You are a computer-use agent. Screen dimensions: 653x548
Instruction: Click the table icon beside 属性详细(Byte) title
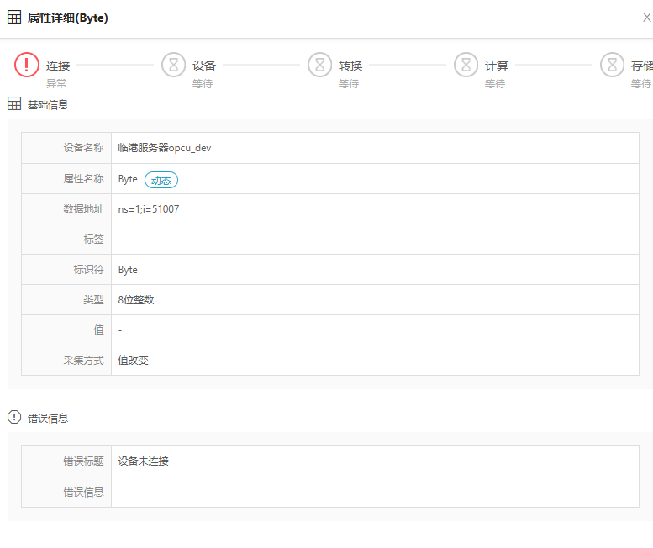click(14, 18)
